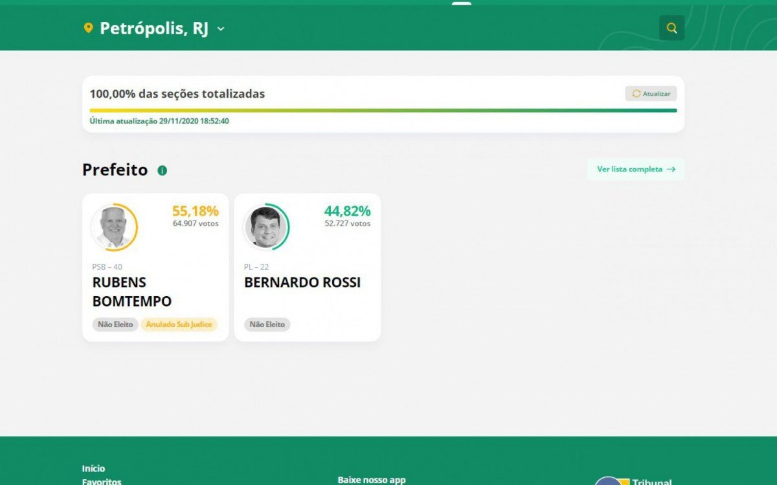The width and height of the screenshot is (777, 485).
Task: Open the Início footer menu item
Action: click(93, 468)
